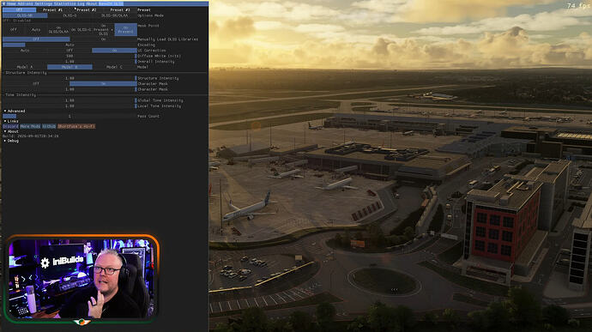Turn Manually Load DLSS Libraries Off
This screenshot has width=592, height=332.
(36, 39)
